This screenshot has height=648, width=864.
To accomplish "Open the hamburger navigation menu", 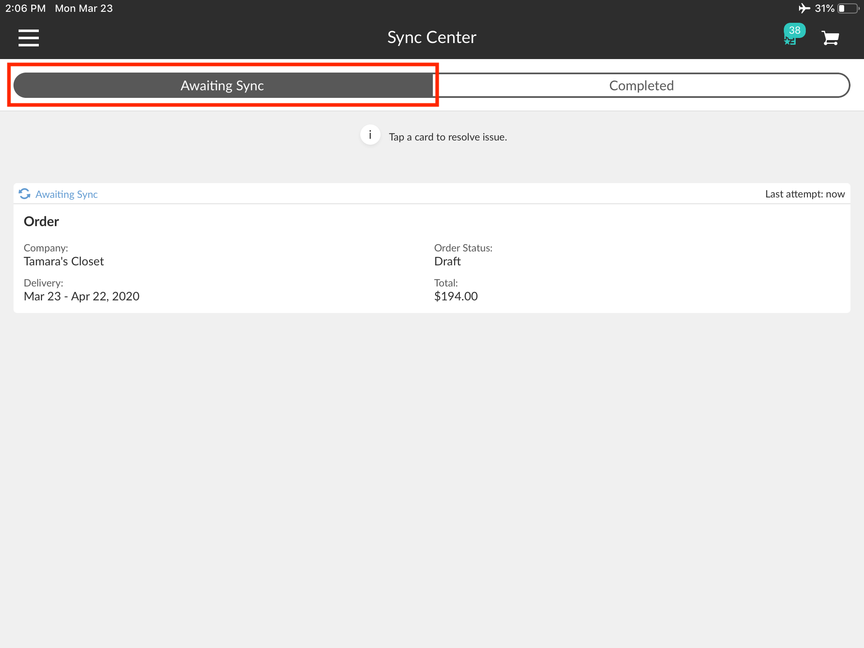I will (x=29, y=38).
